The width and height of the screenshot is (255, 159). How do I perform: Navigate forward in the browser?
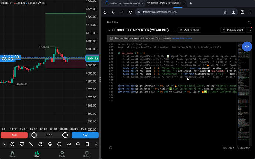(122, 12)
